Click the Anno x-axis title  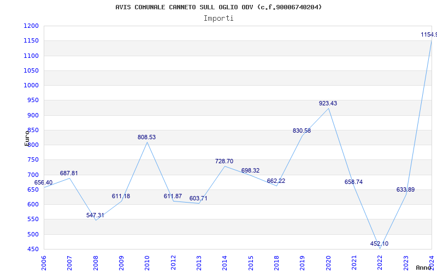click(423, 268)
